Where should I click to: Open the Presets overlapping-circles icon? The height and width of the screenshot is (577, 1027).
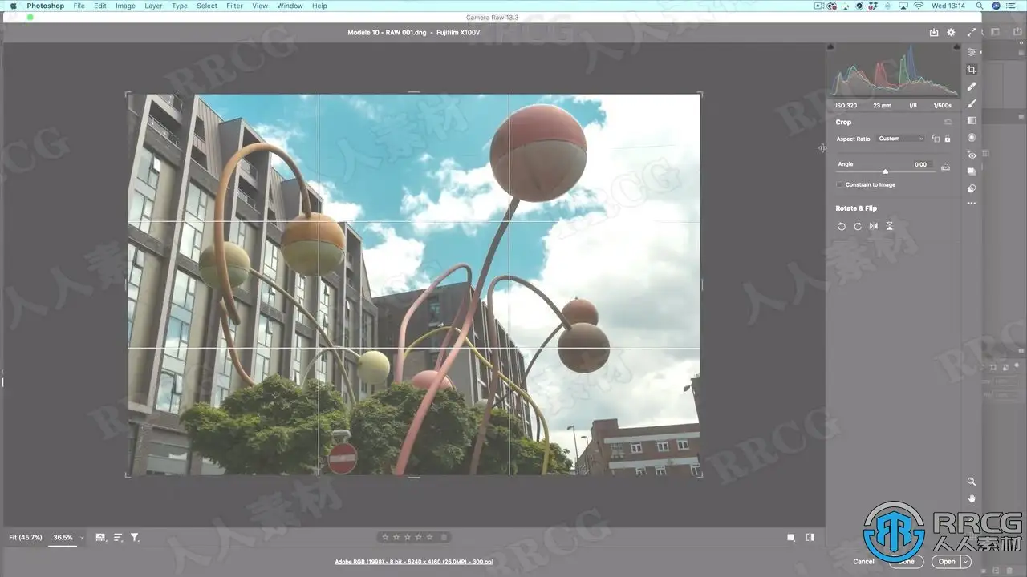click(x=972, y=189)
